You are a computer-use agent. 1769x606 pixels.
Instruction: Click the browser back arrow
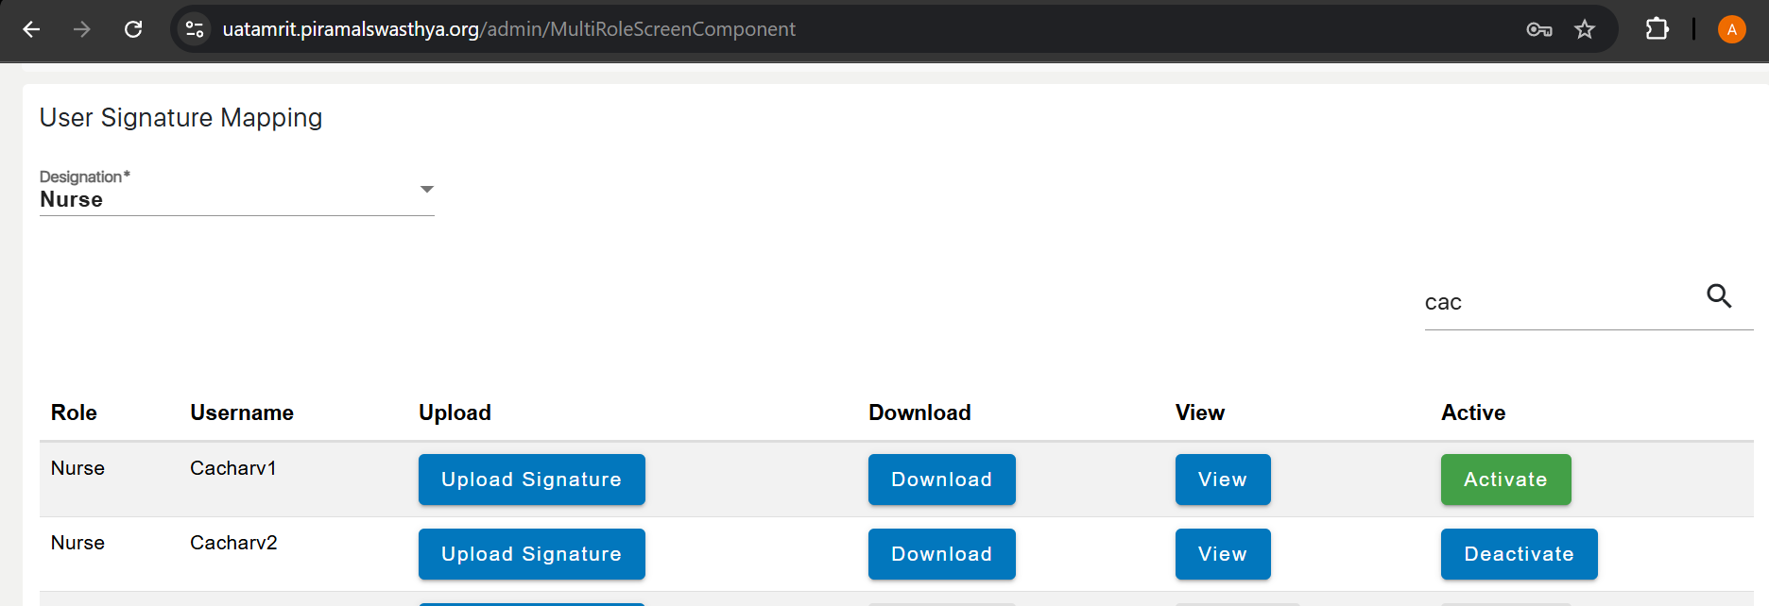click(31, 29)
